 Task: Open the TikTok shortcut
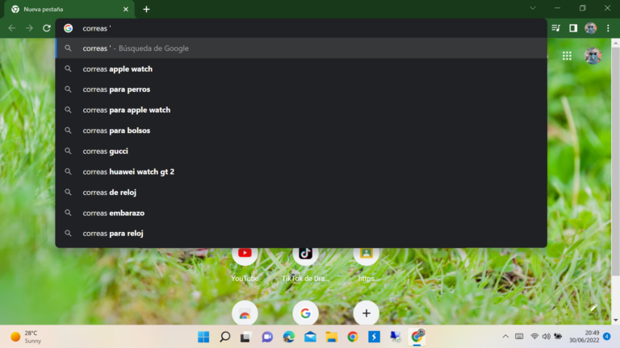coord(305,254)
